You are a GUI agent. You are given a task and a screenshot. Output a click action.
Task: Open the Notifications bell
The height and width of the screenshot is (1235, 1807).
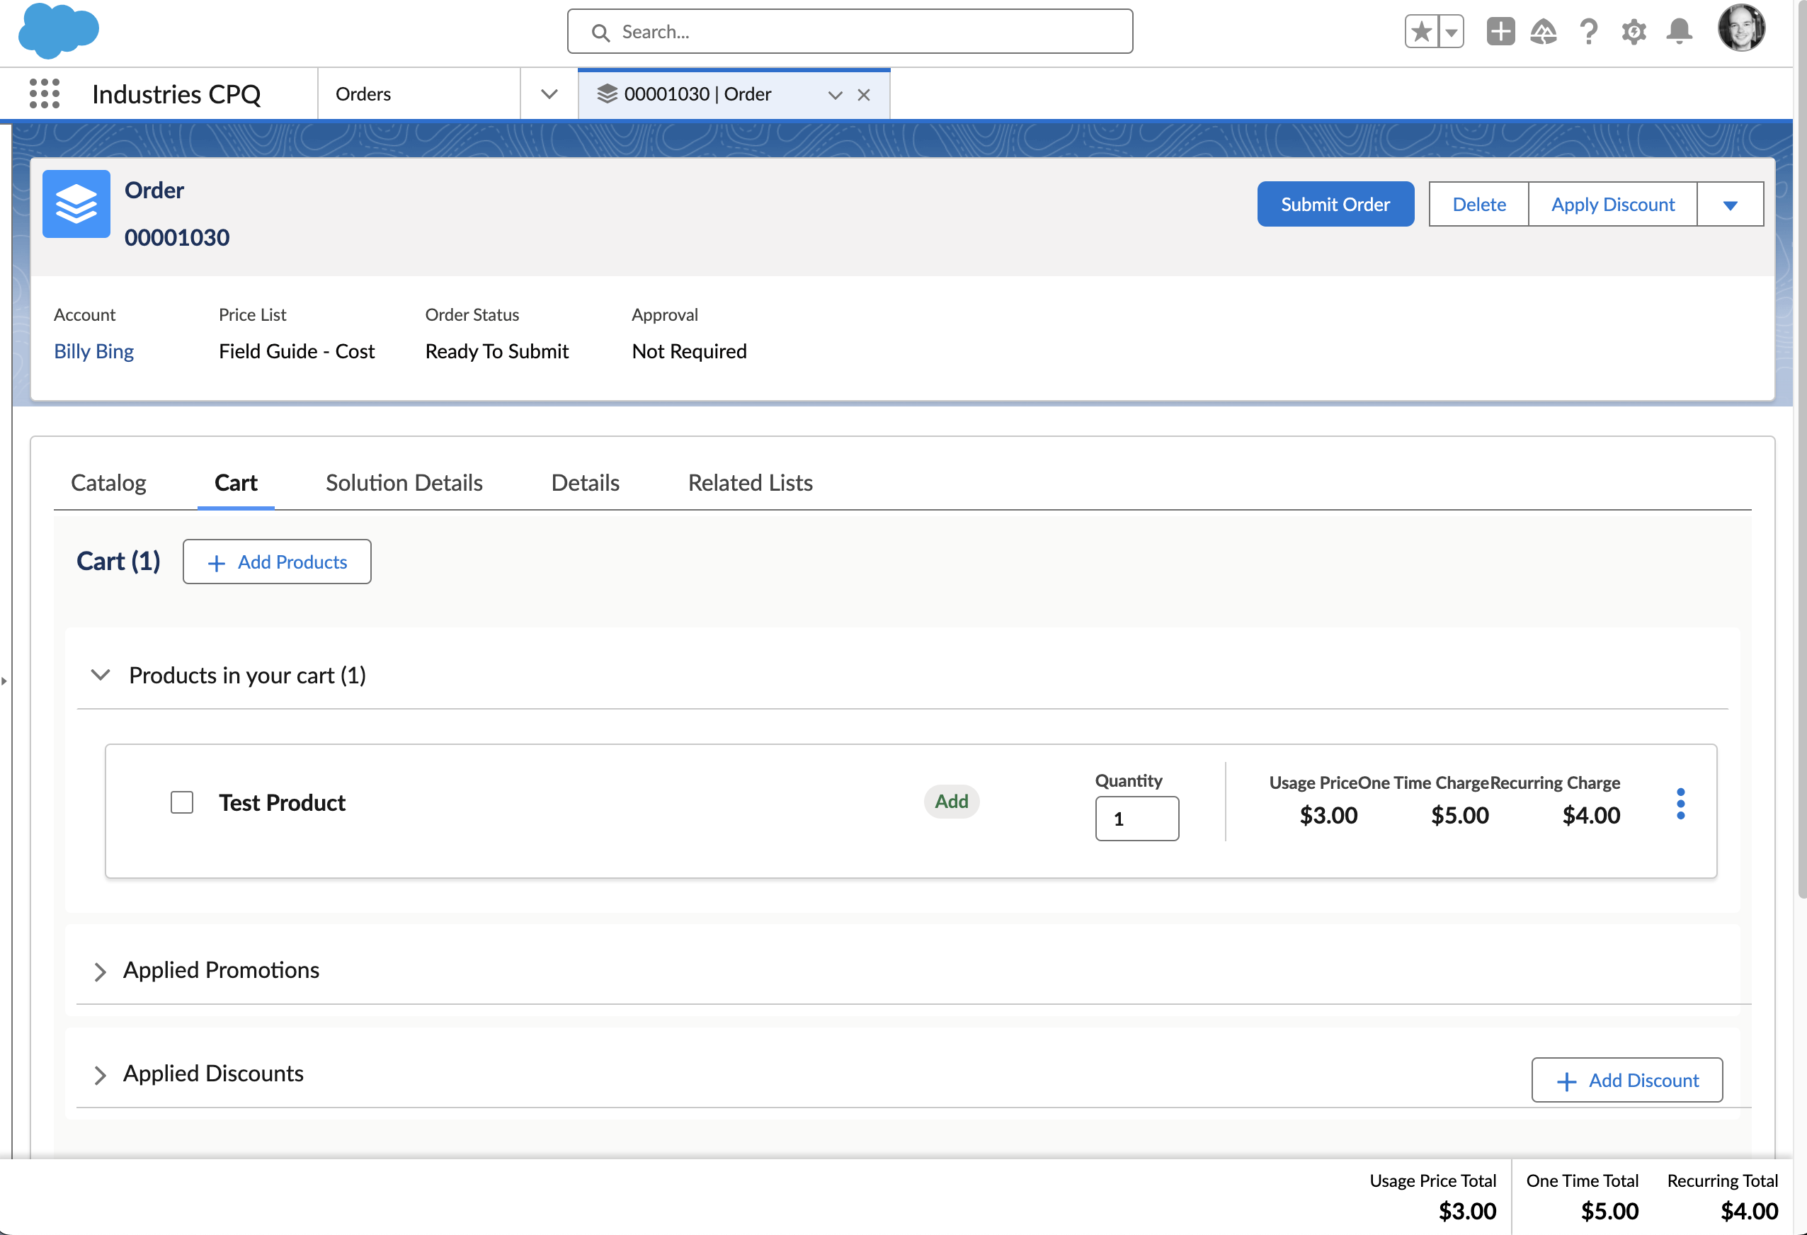[x=1680, y=32]
